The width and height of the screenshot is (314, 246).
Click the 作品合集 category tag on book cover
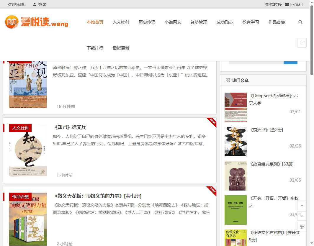pyautogui.click(x=20, y=197)
